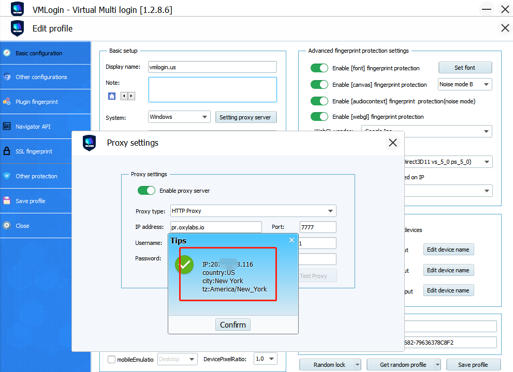Click the SSL fingerprint padlock icon
Screen dimensions: 513x372
7,151
